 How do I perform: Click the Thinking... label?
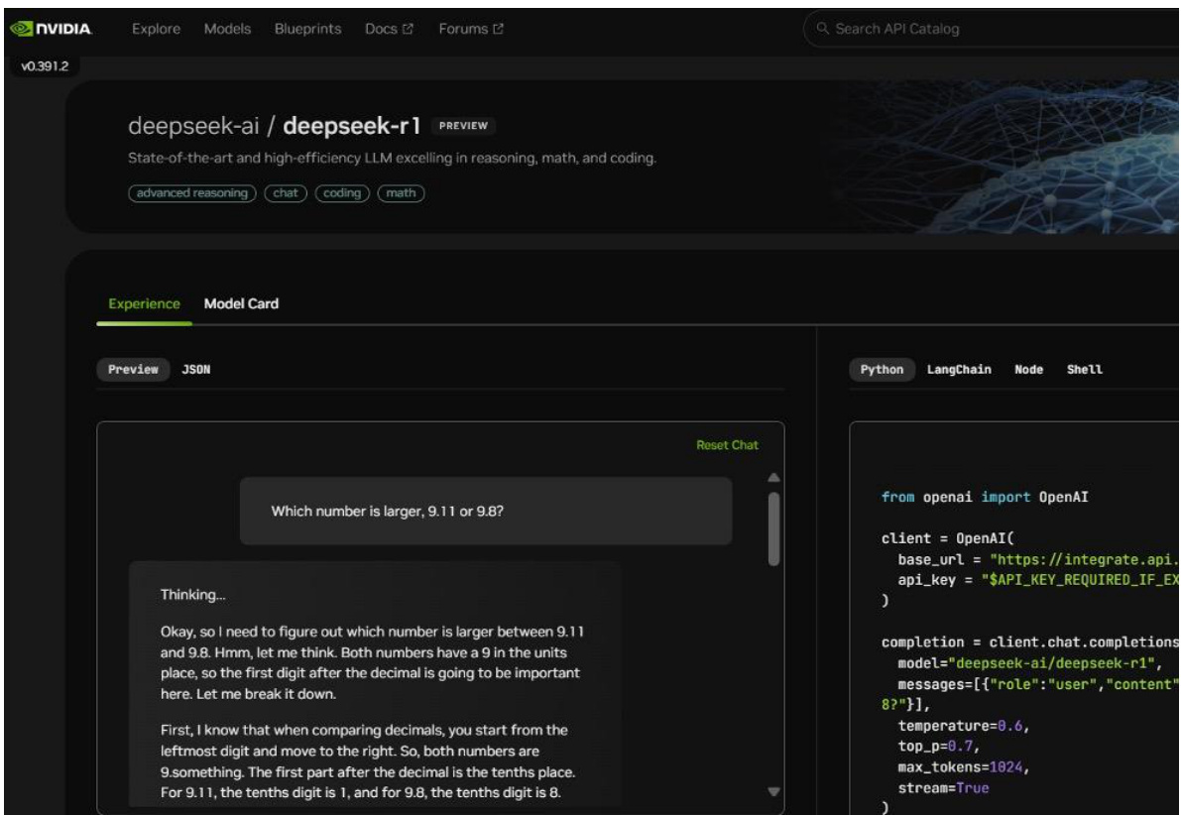(192, 594)
